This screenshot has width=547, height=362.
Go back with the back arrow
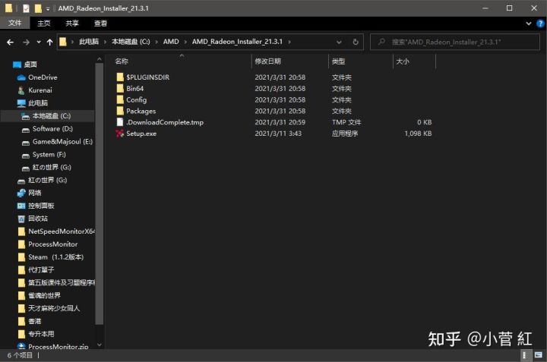pyautogui.click(x=10, y=42)
